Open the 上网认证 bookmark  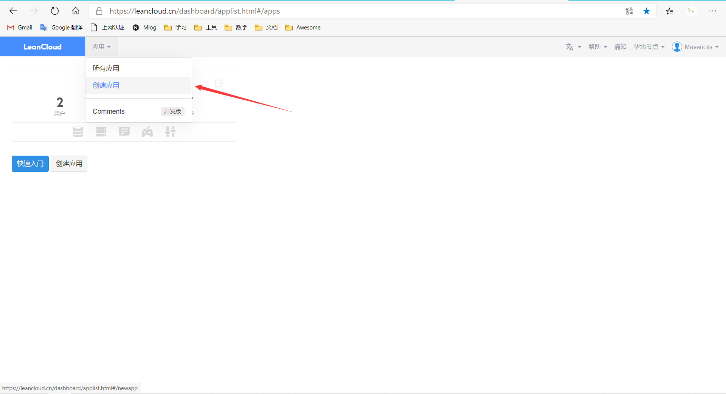[x=107, y=28]
